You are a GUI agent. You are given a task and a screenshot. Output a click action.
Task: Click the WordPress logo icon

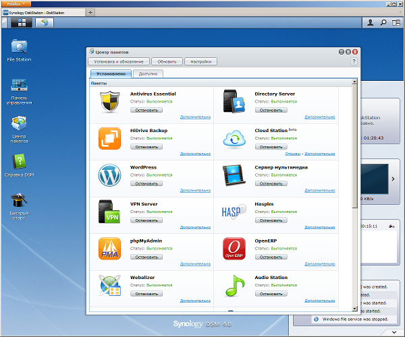109,175
